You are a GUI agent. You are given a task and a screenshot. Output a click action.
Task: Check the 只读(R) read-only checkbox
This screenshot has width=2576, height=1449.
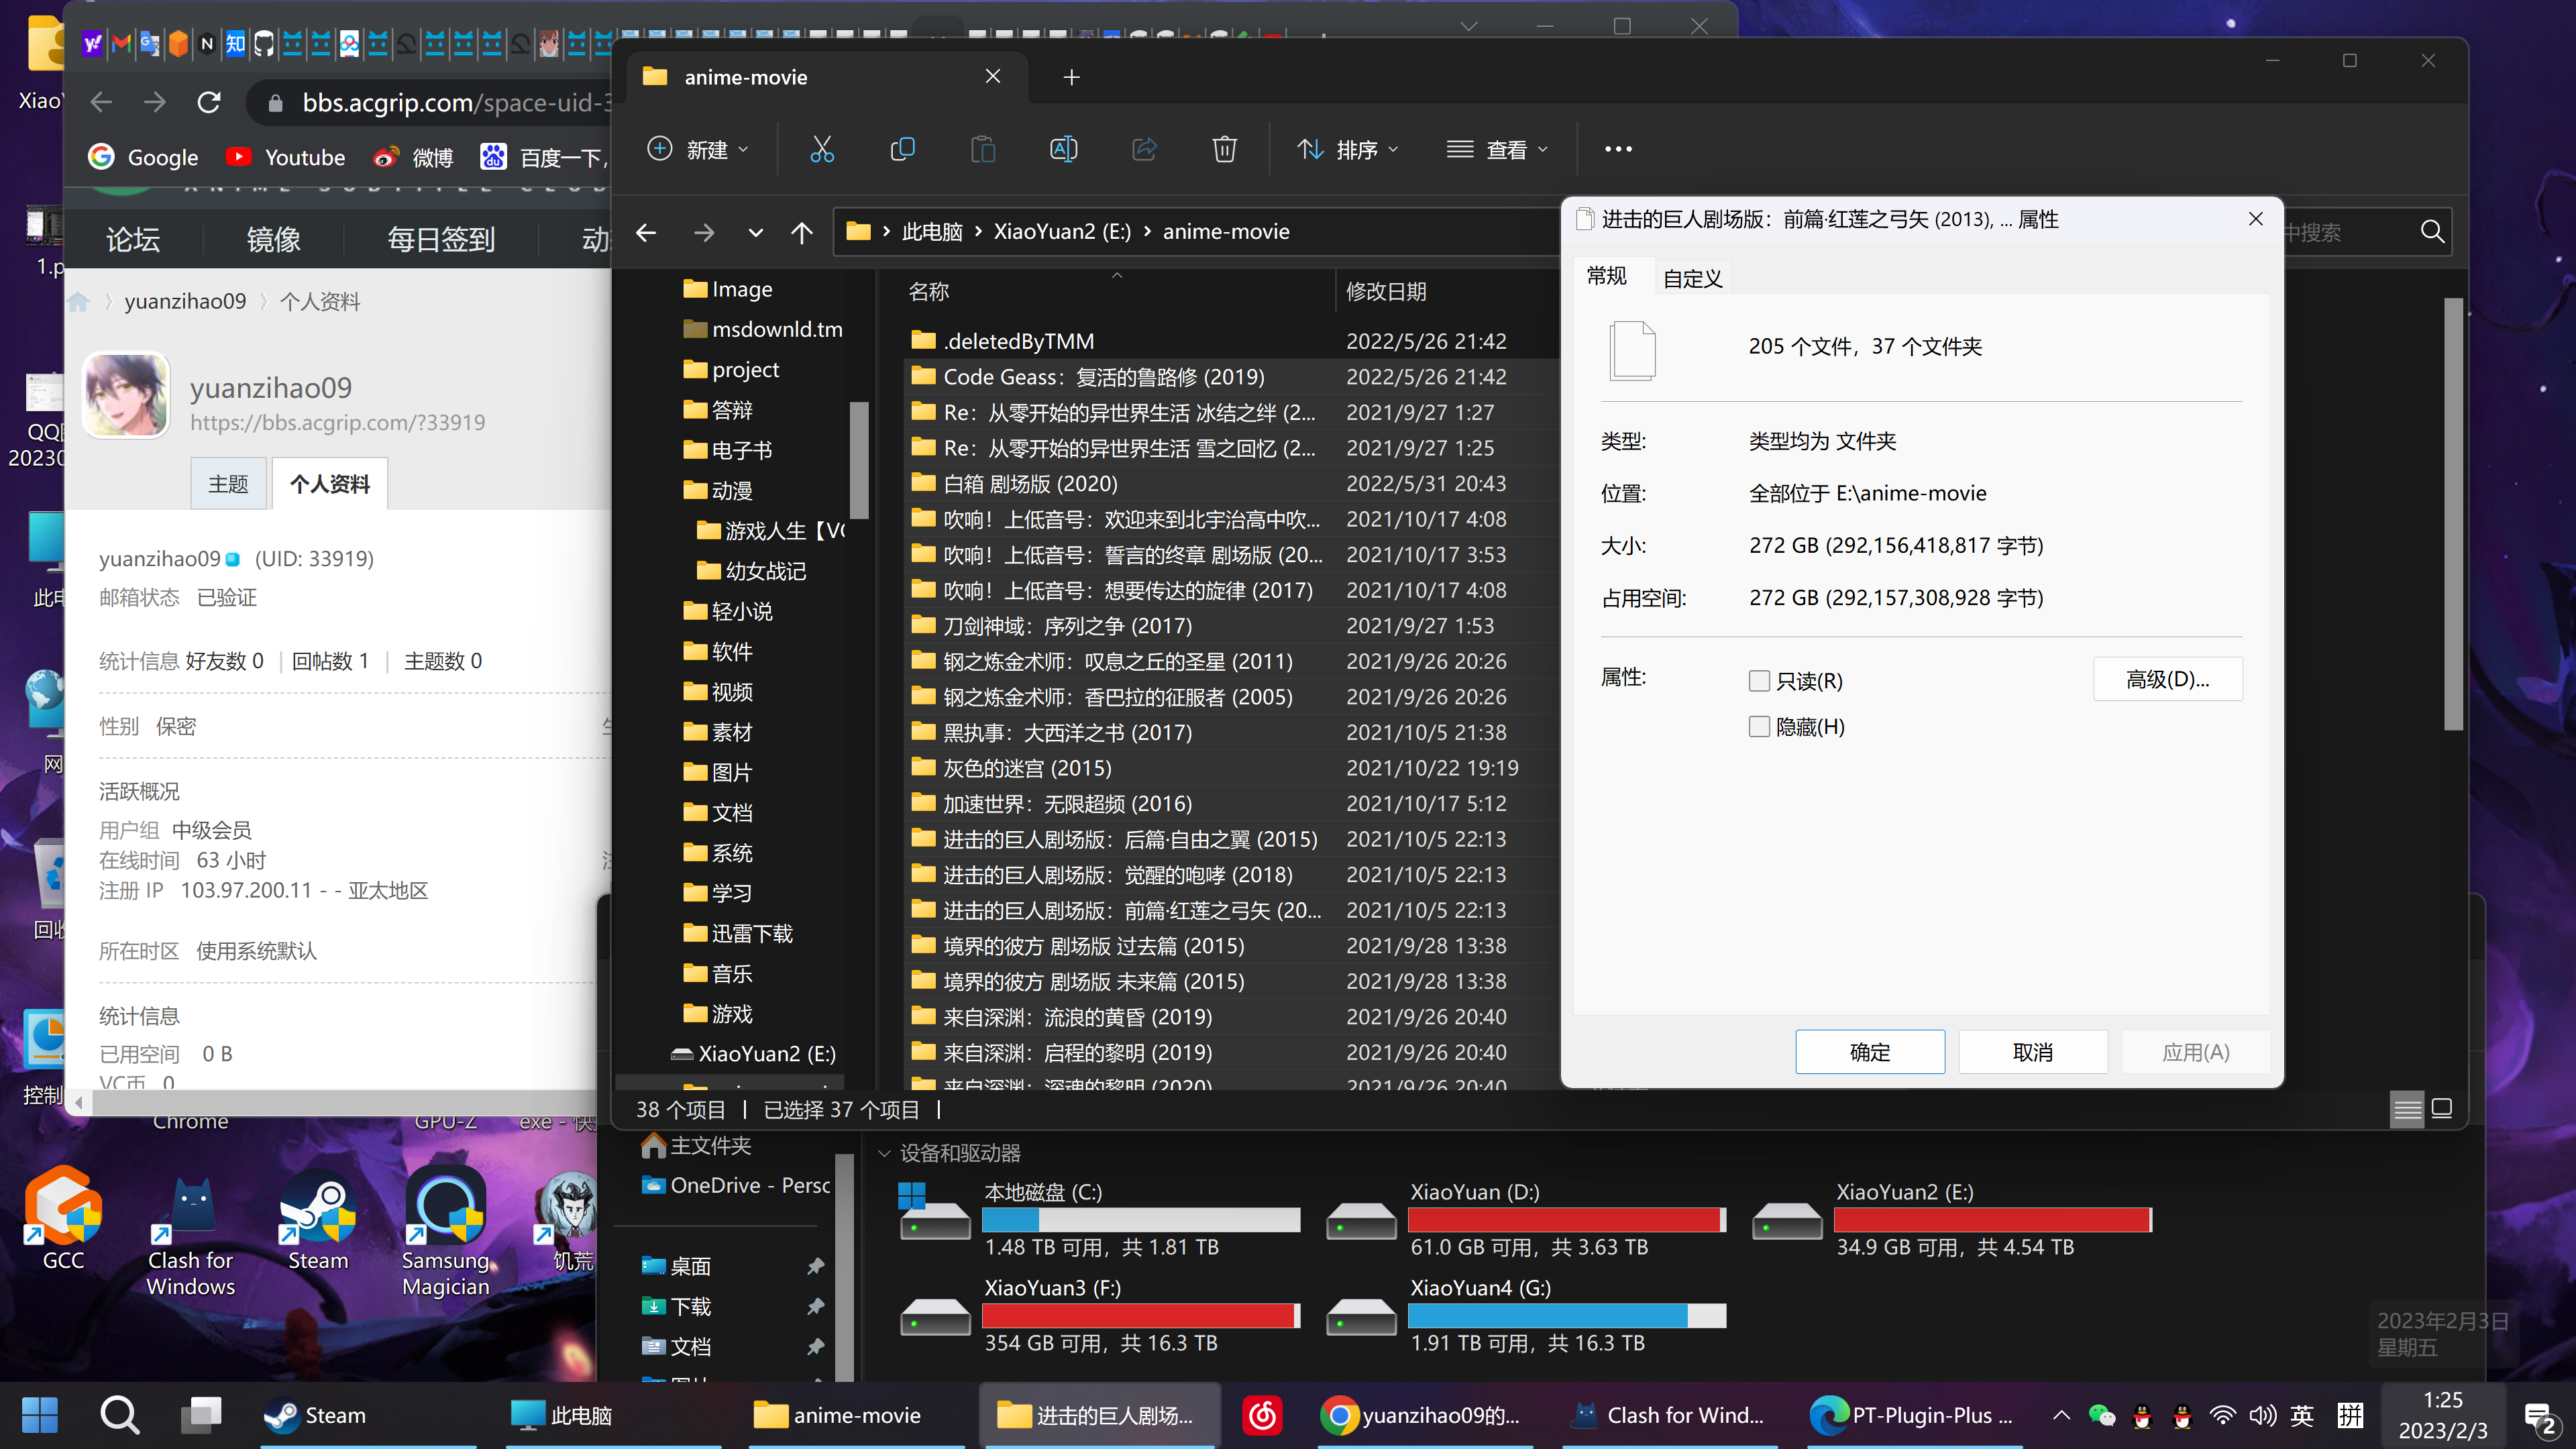(x=1759, y=681)
